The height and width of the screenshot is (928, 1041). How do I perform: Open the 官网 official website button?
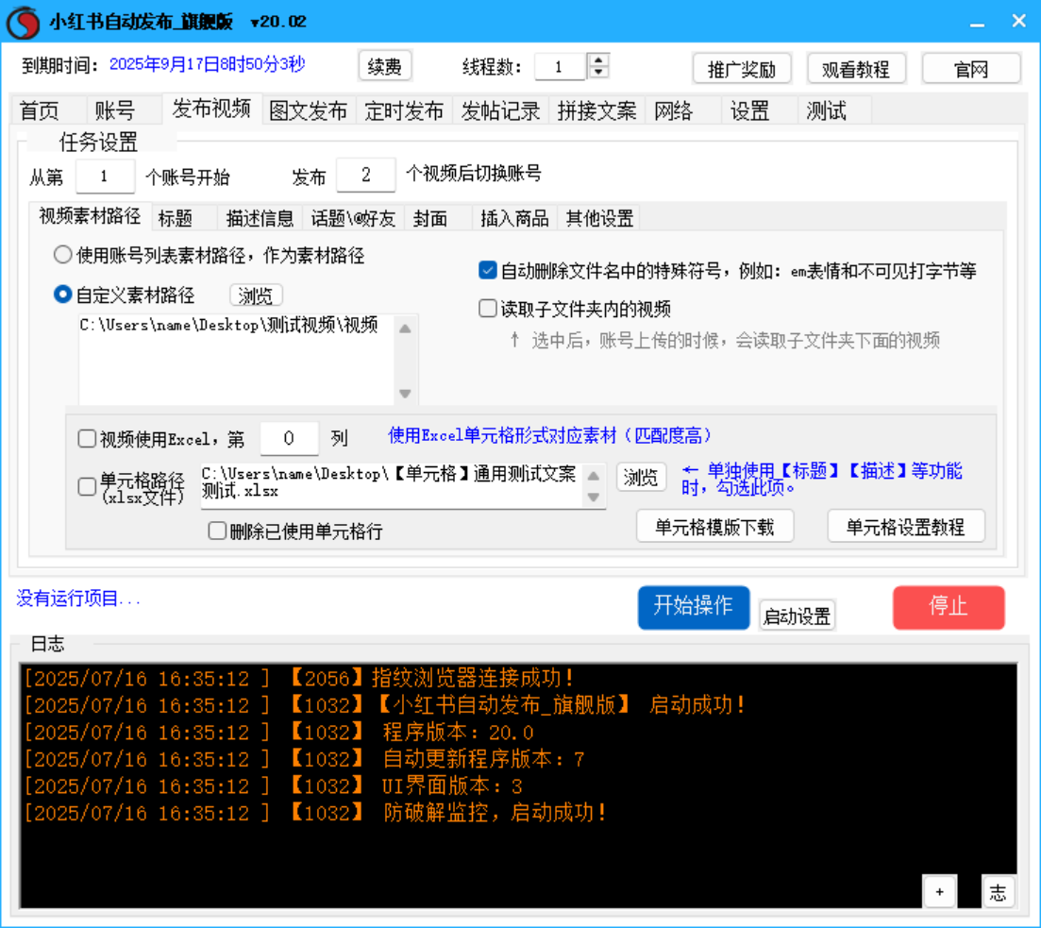(x=970, y=68)
